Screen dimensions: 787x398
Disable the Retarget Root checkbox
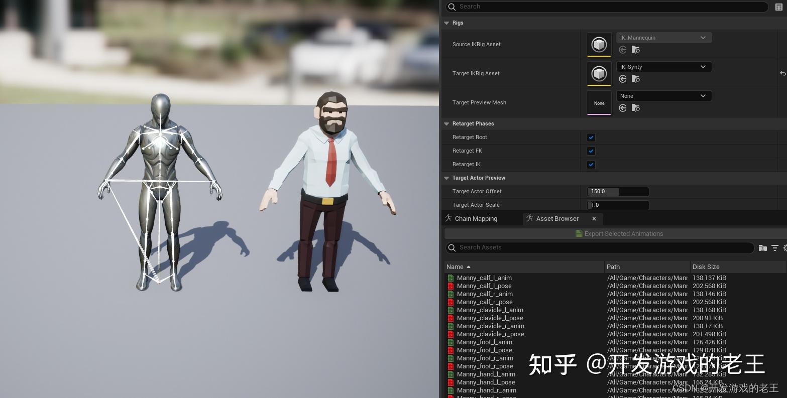[x=591, y=137]
